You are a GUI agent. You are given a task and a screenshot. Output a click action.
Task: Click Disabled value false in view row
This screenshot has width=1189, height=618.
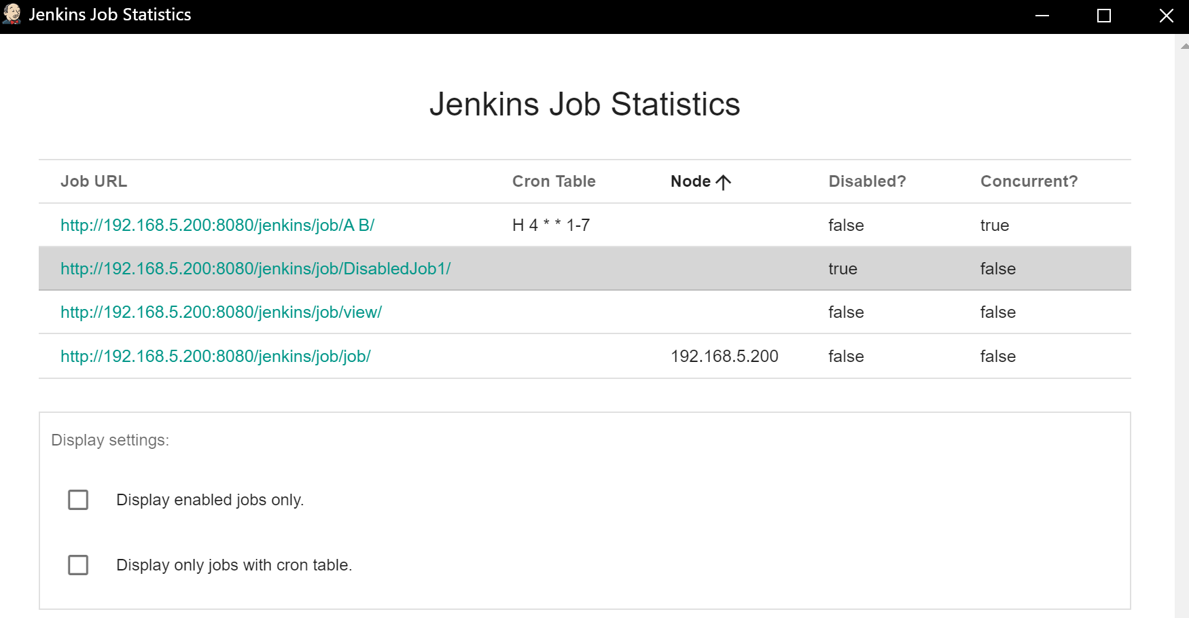[x=846, y=312]
